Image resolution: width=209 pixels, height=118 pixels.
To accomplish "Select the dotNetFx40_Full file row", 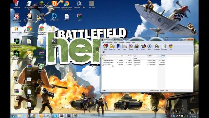I will coord(133,60).
